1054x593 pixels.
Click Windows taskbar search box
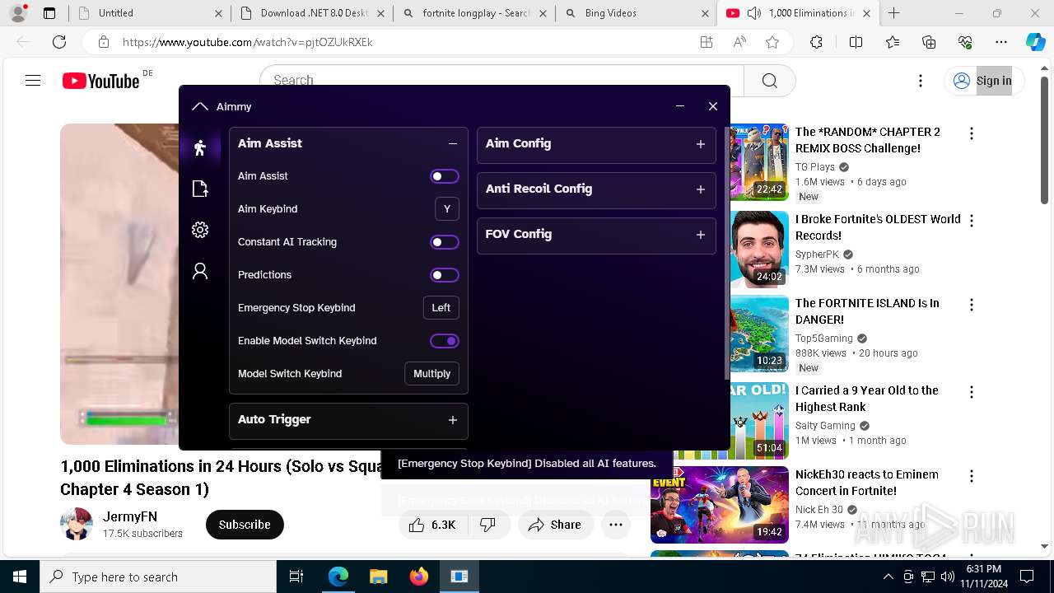point(158,577)
